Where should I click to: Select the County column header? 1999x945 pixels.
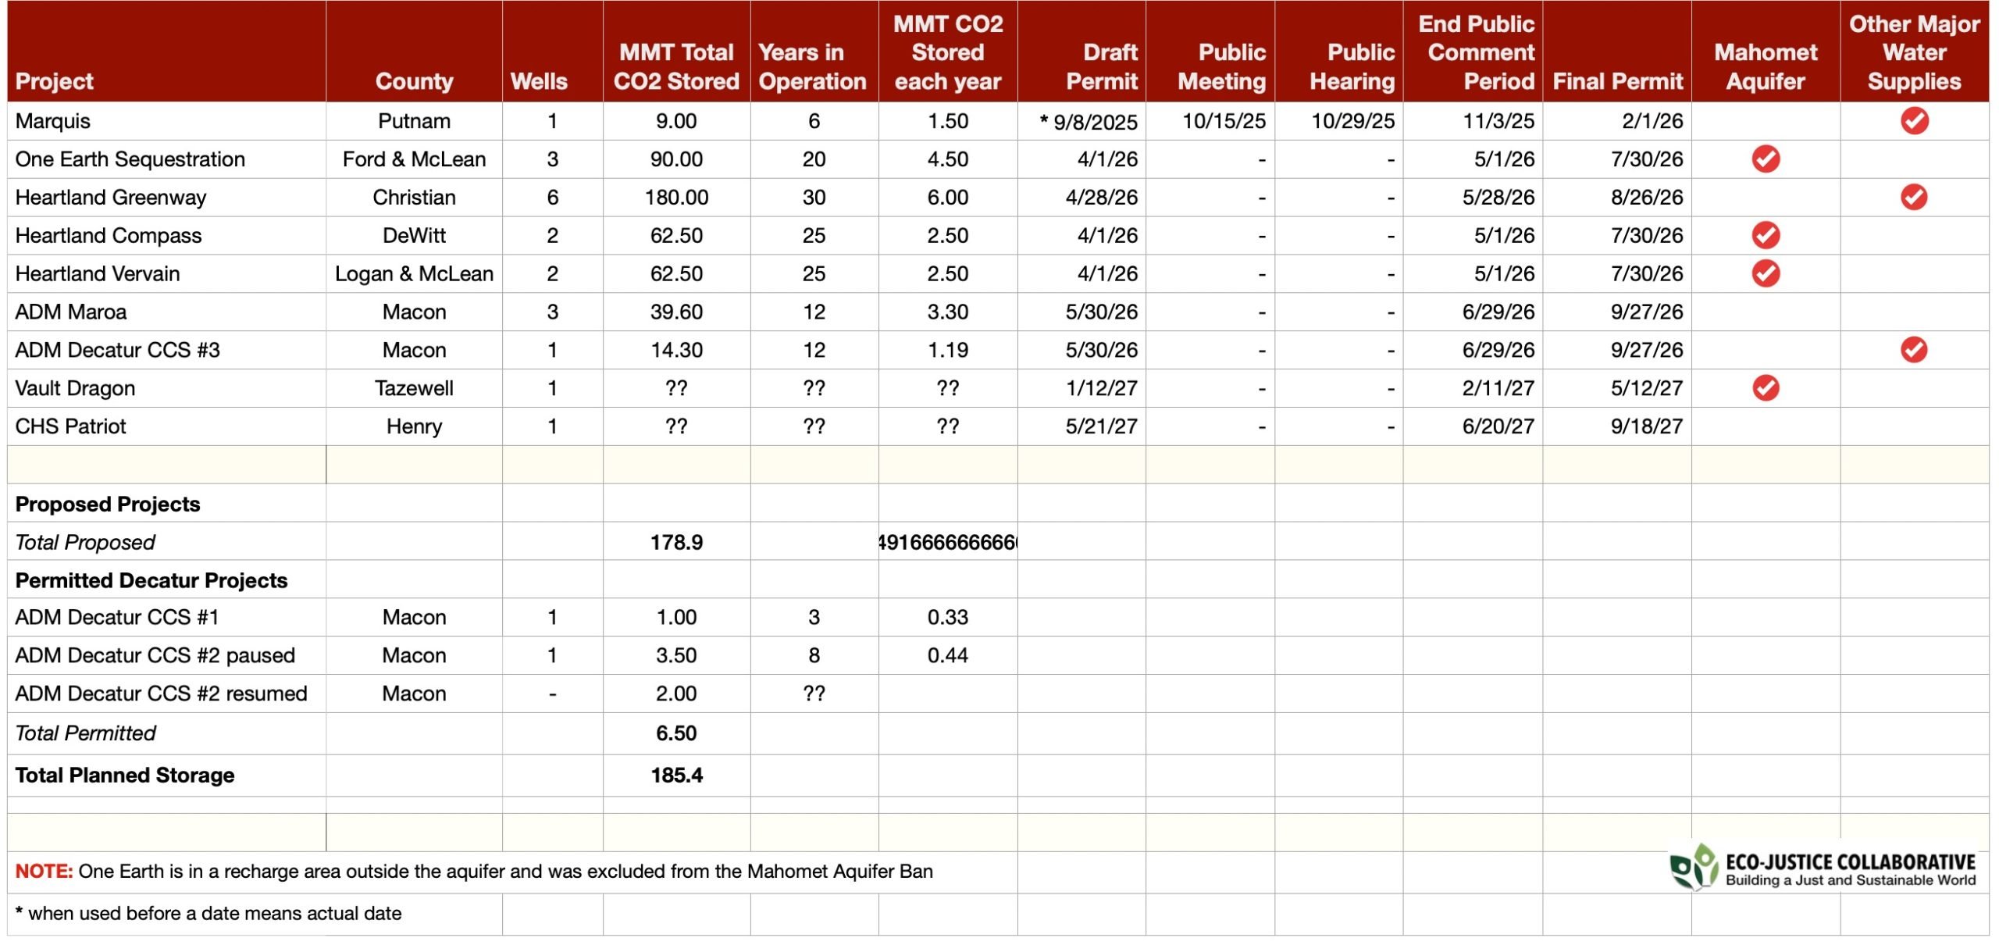tap(414, 81)
